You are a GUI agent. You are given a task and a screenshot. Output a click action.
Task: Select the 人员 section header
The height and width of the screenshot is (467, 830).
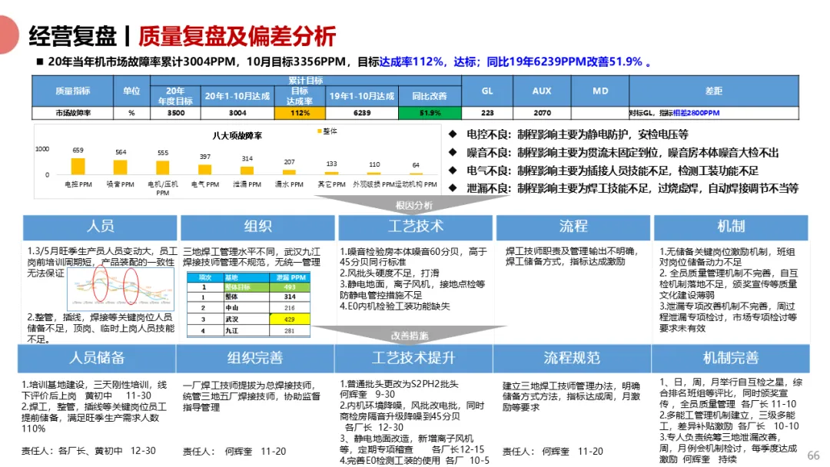[100, 227]
